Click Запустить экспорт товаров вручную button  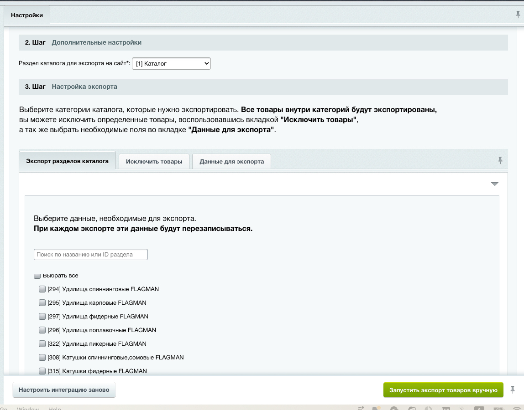click(443, 390)
